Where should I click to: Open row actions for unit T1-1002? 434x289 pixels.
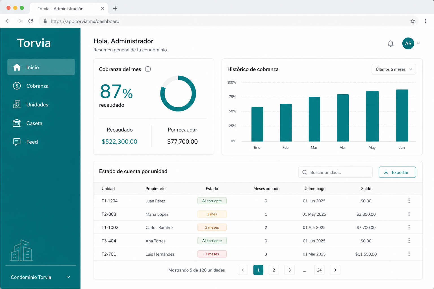(409, 227)
